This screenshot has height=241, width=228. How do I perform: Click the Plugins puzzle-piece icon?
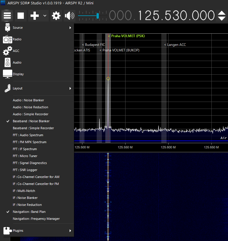[7, 231]
